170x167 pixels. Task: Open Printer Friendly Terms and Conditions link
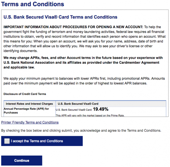30,122
